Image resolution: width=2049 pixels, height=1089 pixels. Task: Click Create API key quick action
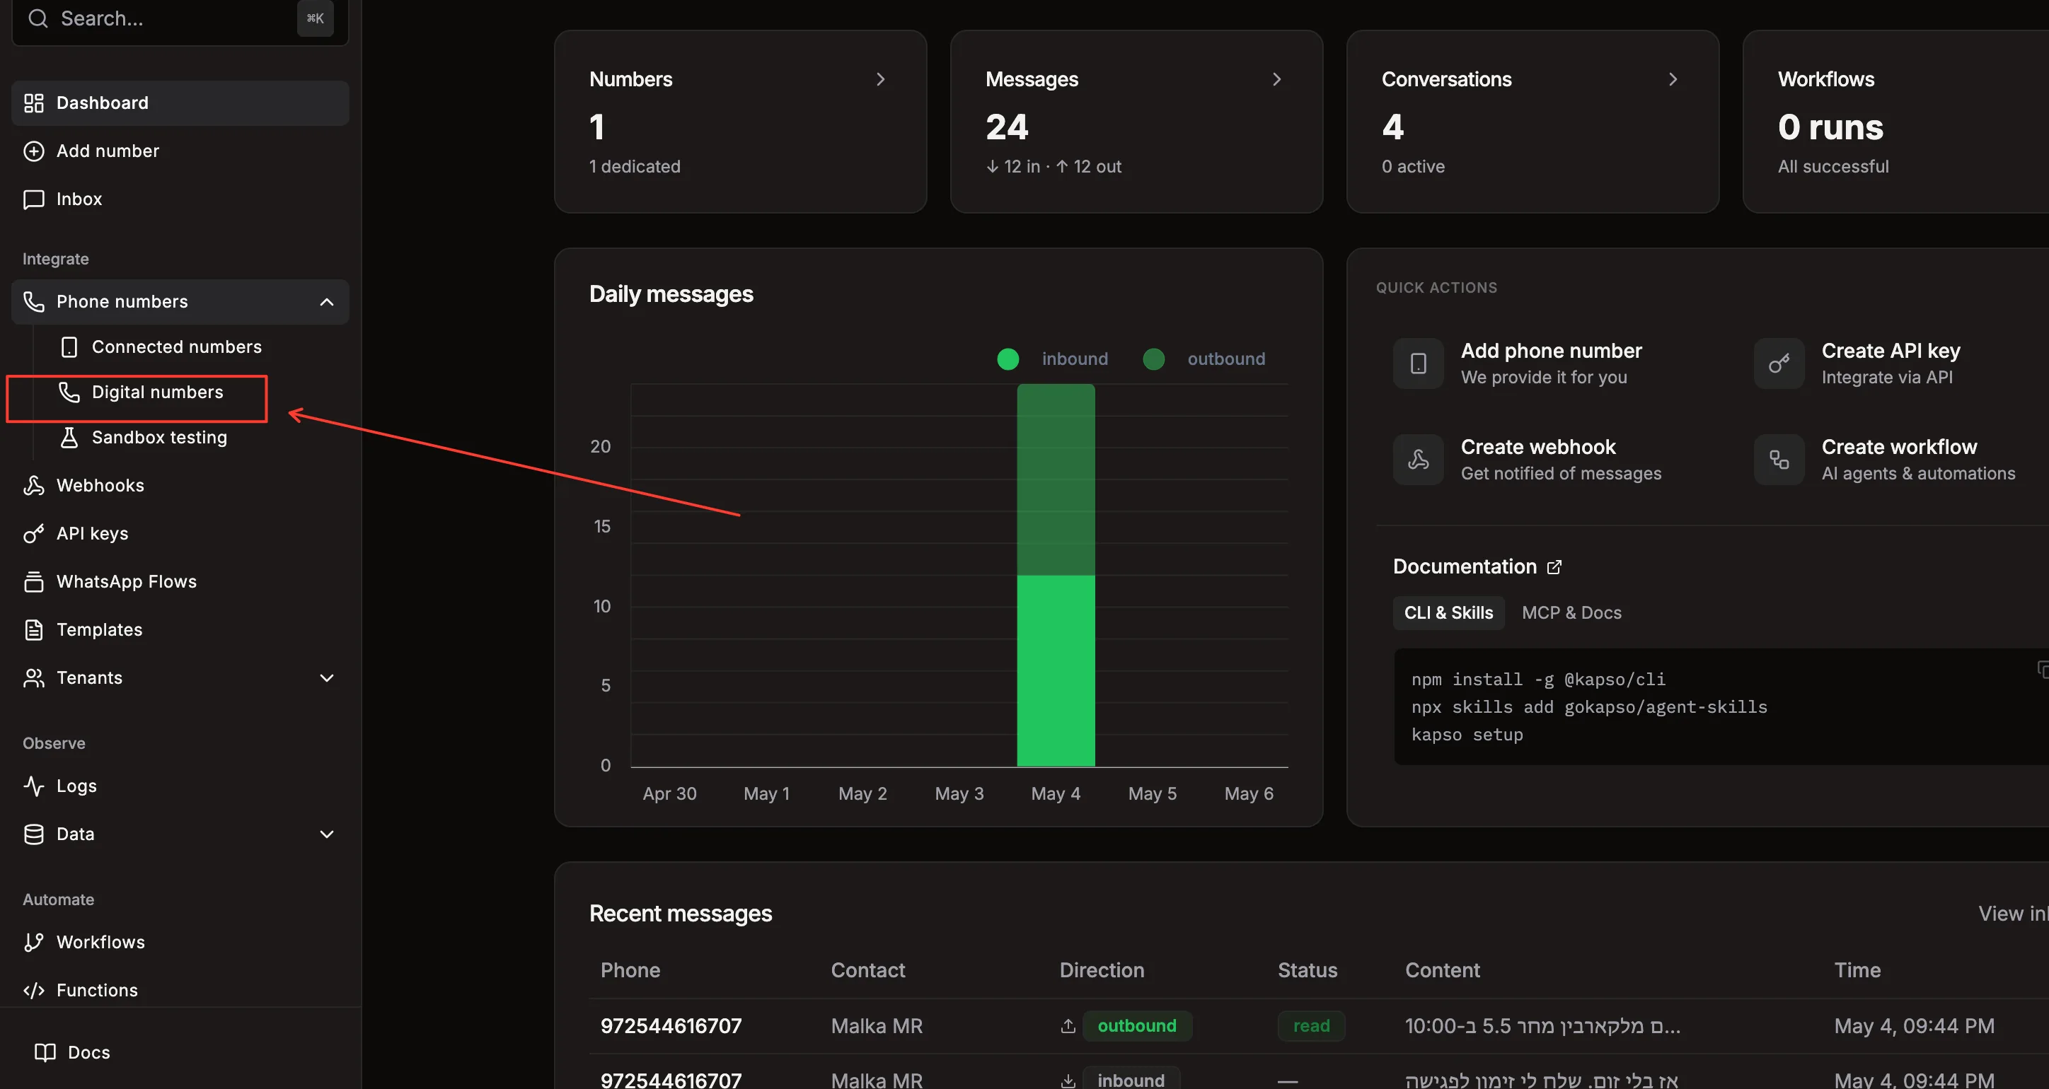(1858, 364)
